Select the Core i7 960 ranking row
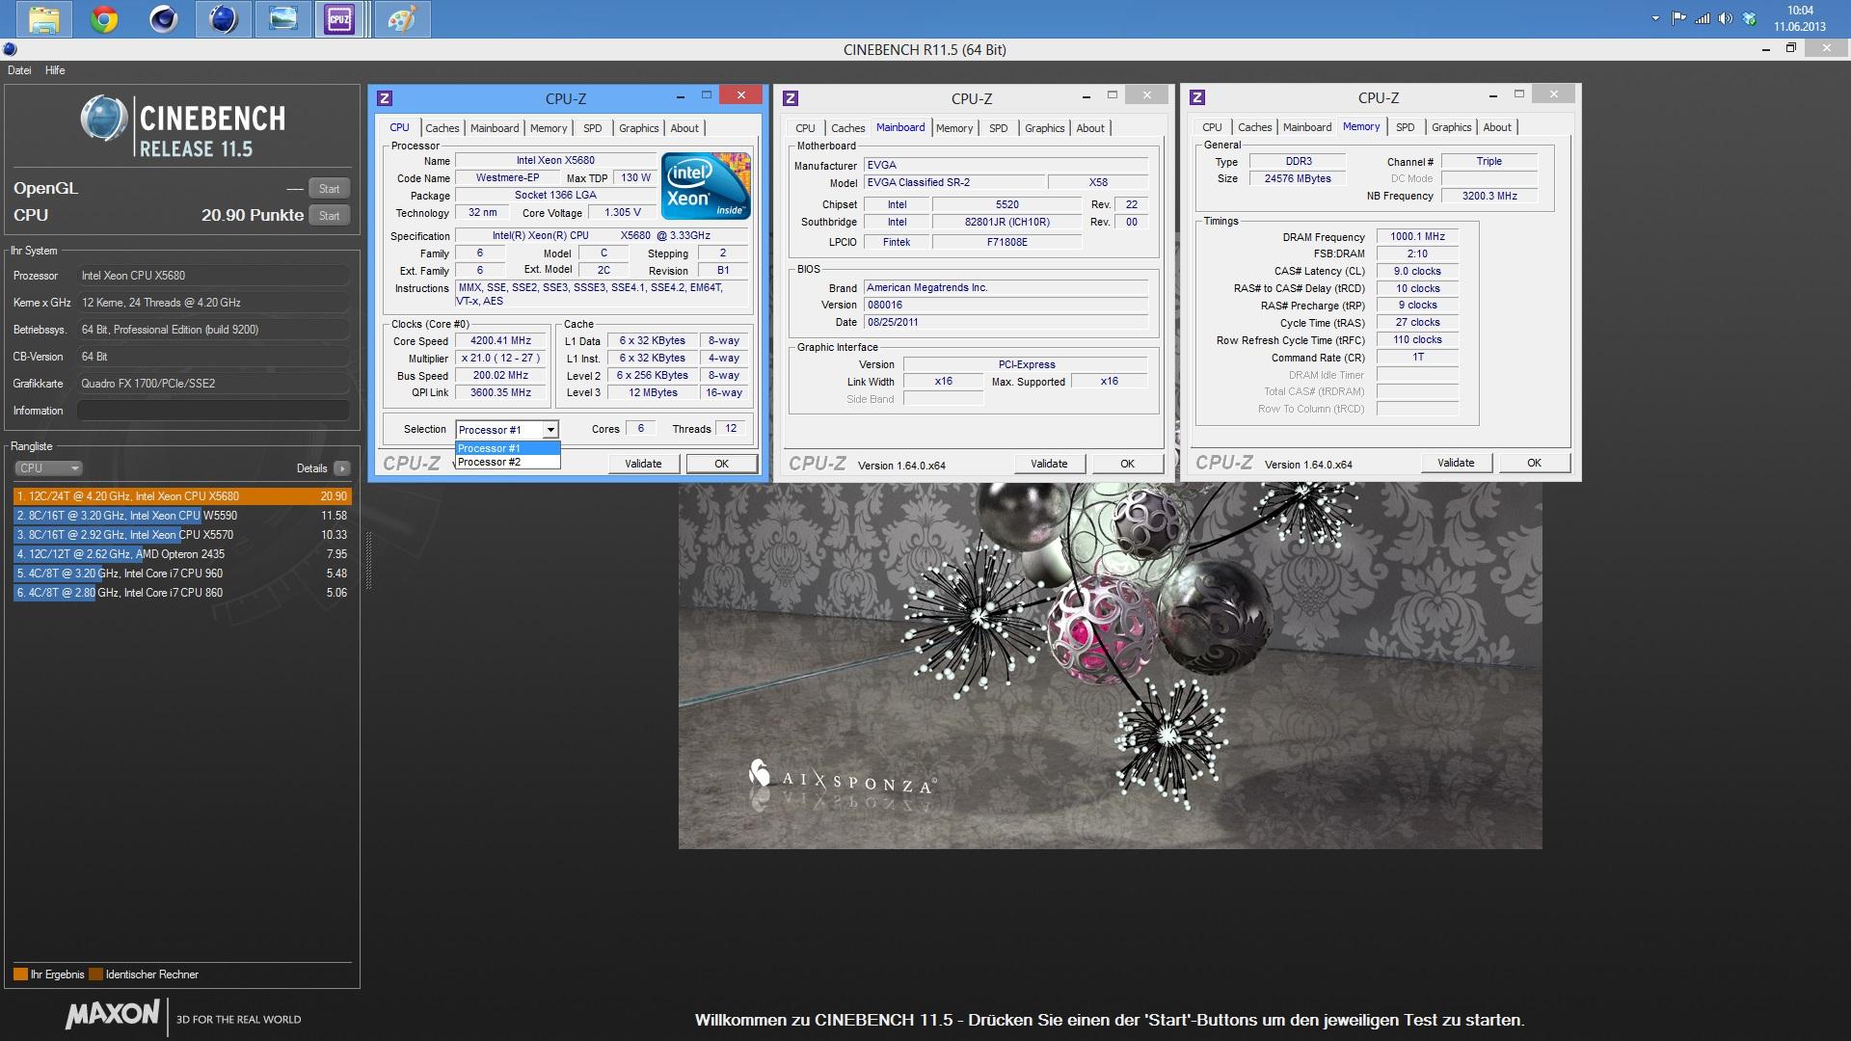The image size is (1851, 1041). point(182,574)
